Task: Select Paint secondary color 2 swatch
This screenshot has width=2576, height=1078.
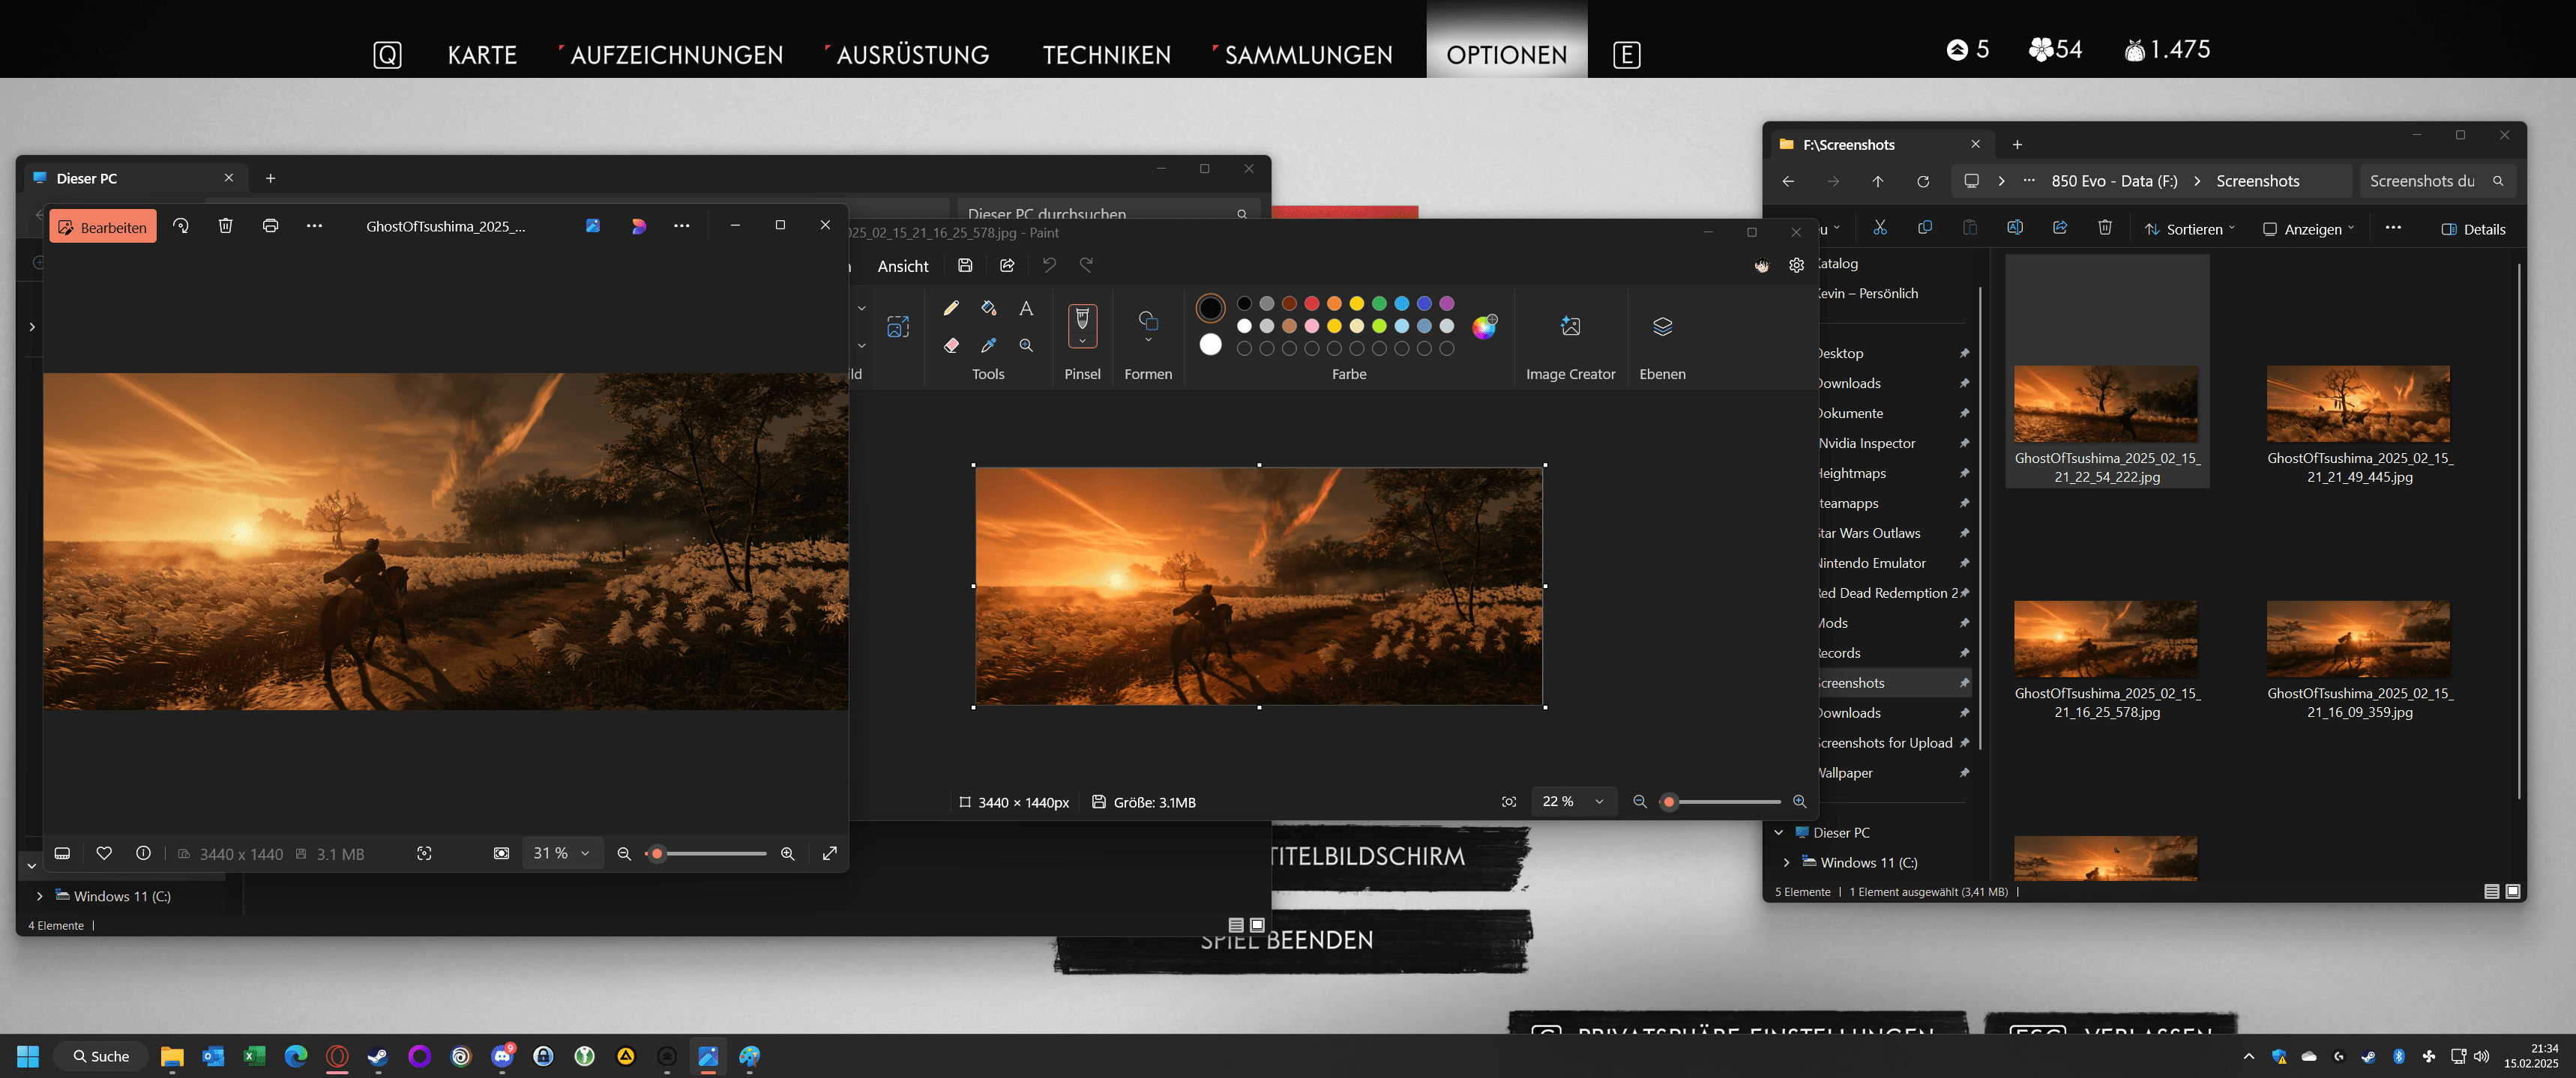Action: 1210,345
